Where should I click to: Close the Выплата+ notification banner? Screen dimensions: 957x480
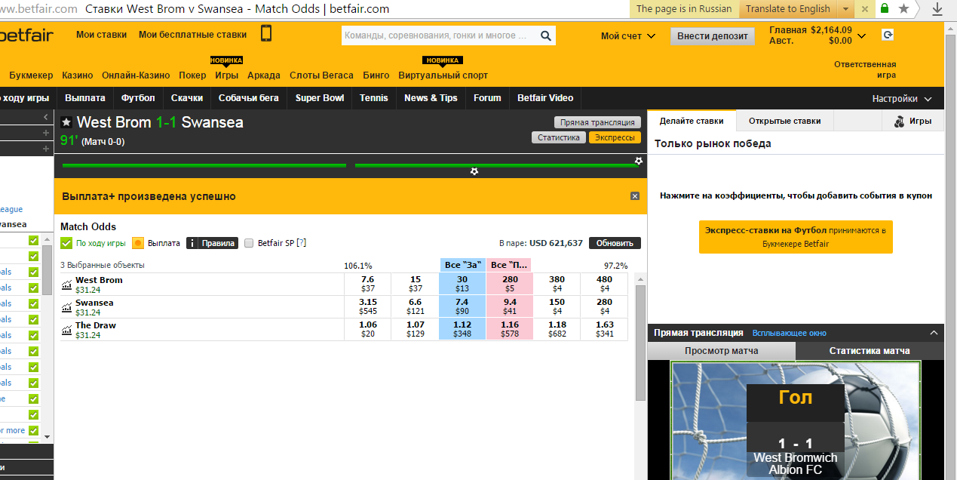pos(635,196)
